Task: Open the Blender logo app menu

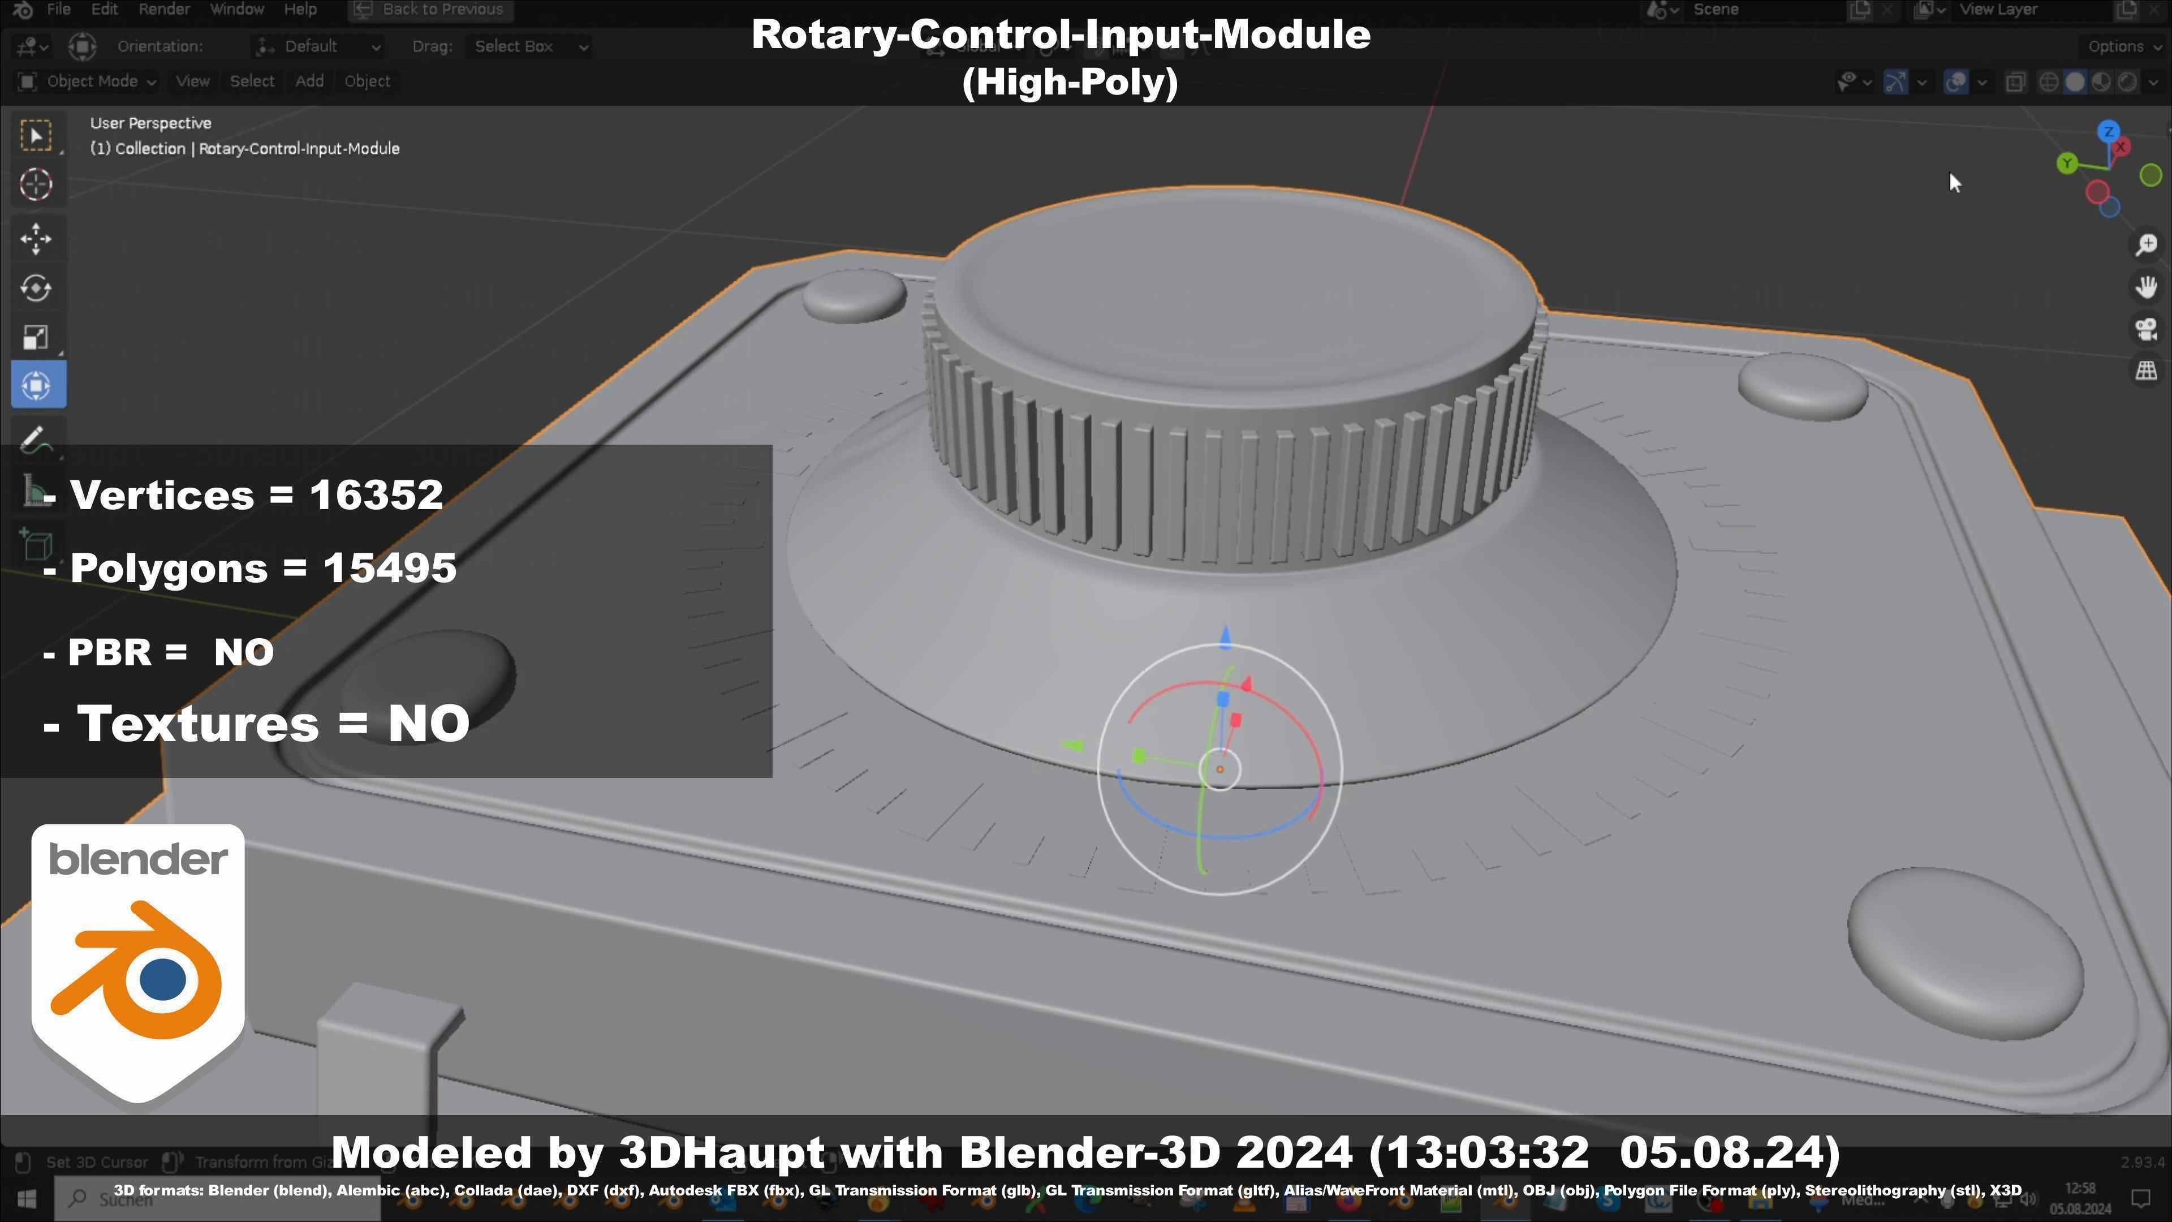Action: (22, 9)
